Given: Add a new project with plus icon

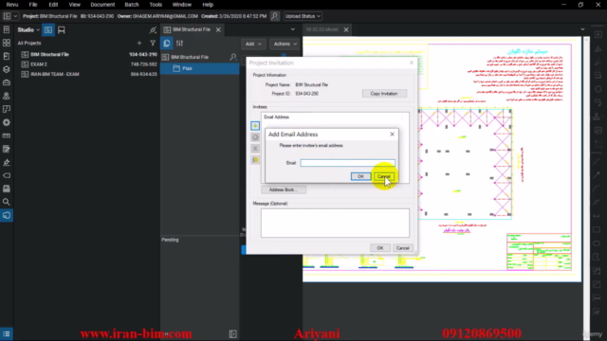Looking at the screenshot, I should coord(139,43).
